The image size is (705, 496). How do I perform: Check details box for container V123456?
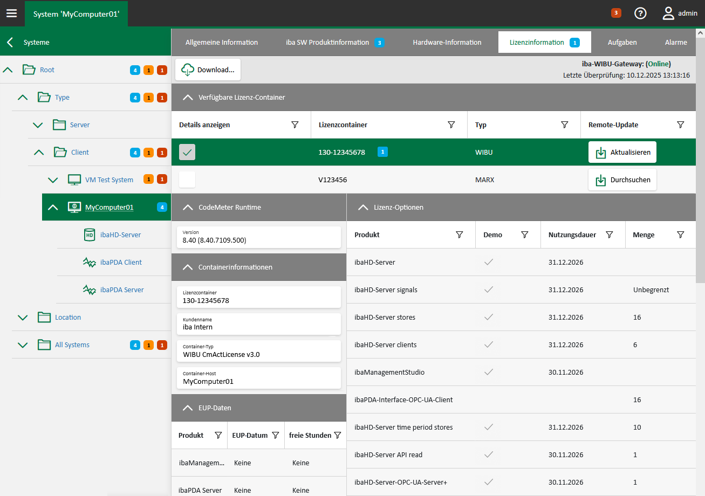tap(187, 180)
